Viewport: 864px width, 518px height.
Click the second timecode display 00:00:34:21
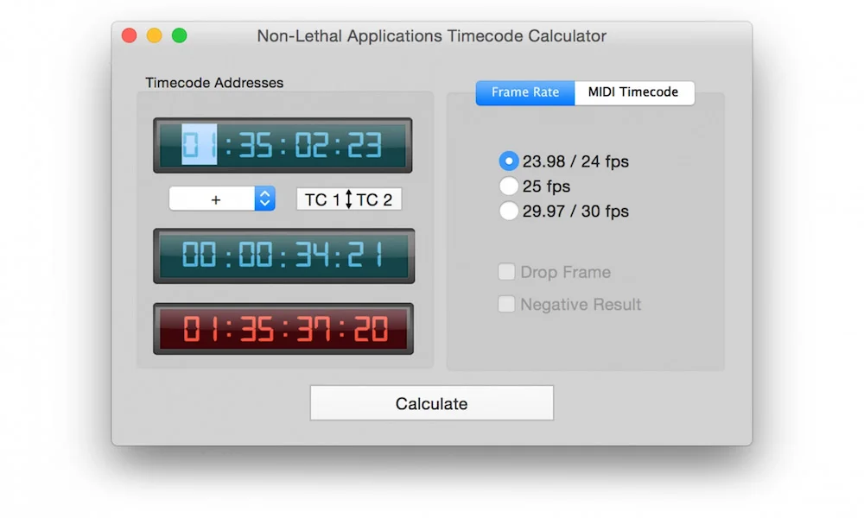(x=283, y=256)
